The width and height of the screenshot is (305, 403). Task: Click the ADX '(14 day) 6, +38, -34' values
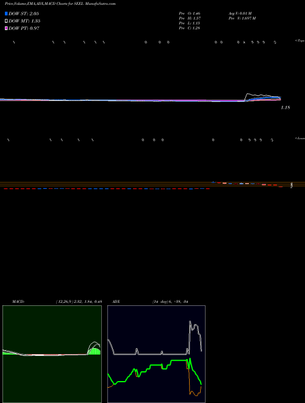170,302
